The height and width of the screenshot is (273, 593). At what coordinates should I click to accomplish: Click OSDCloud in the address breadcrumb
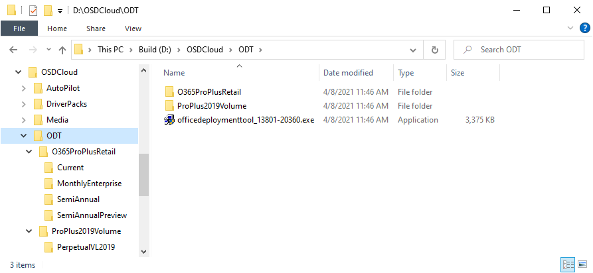205,50
